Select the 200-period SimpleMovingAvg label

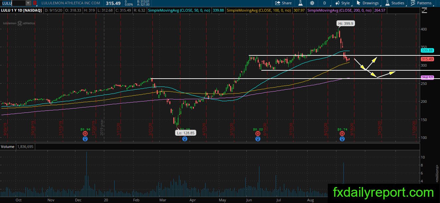click(x=340, y=11)
